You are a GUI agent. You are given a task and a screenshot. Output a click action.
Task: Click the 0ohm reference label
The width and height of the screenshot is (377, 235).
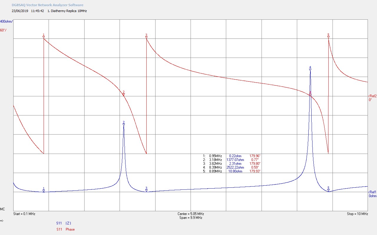pos(372,196)
